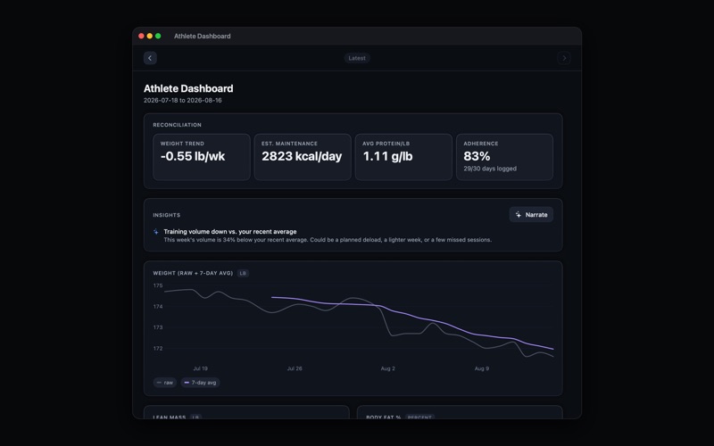Screen dimensions: 714x446
Task: Click the Athlete Dashboard heading
Action: point(188,88)
